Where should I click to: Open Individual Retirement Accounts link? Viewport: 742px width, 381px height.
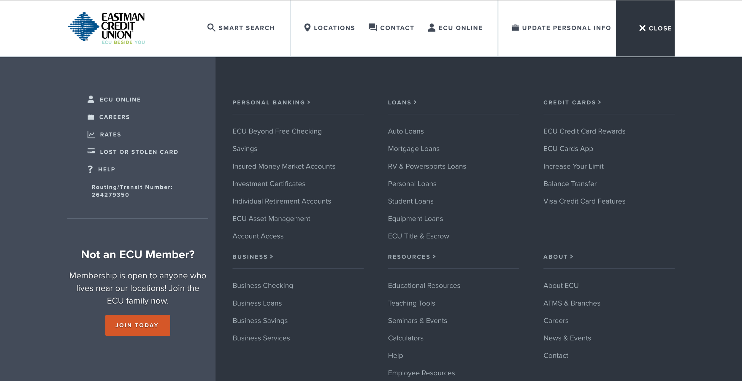(282, 201)
